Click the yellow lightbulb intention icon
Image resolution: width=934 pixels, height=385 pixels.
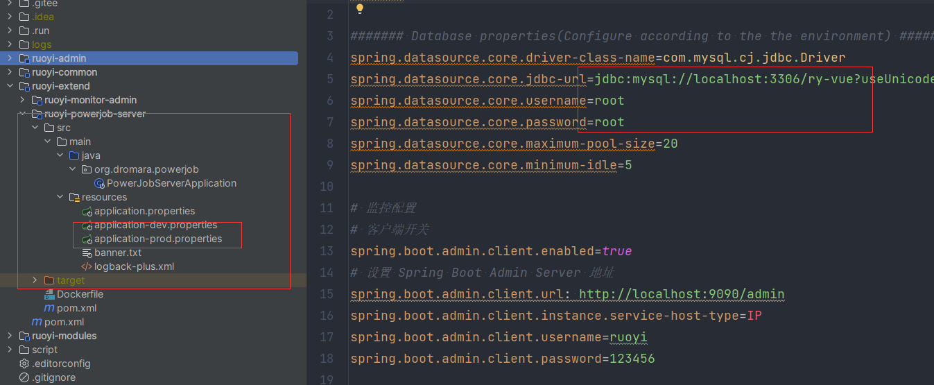coord(360,9)
